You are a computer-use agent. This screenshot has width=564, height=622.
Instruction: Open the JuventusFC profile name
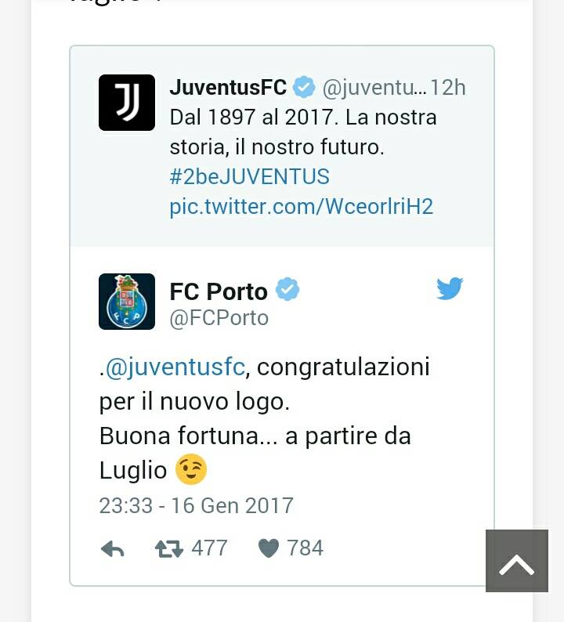[228, 87]
